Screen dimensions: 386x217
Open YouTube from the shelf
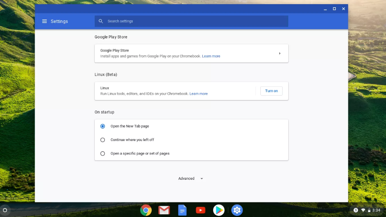coord(200,210)
